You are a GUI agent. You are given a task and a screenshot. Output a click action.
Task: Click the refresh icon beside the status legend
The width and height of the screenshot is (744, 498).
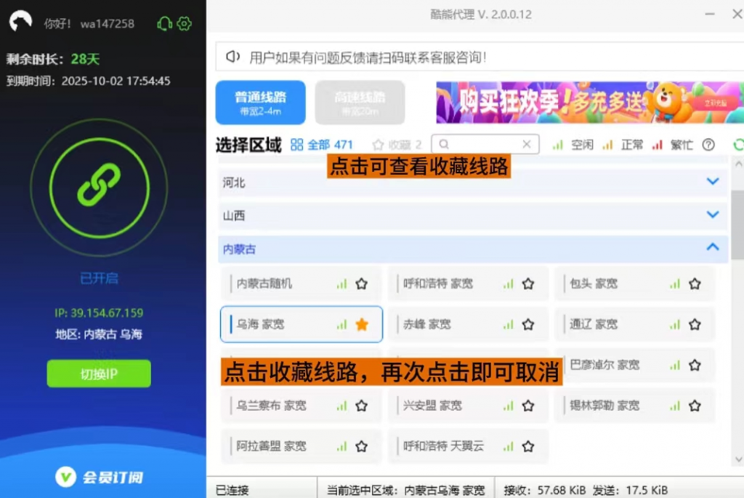click(738, 145)
